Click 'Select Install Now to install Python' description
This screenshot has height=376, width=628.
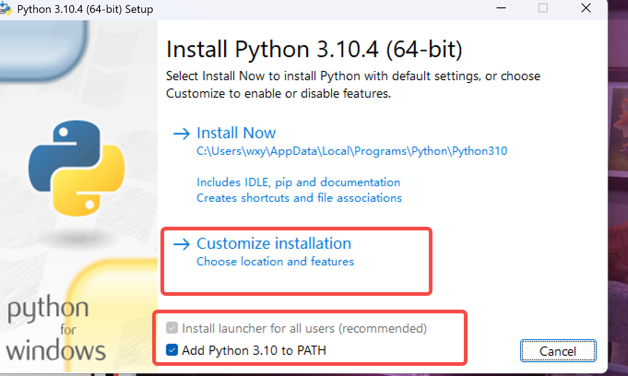coord(353,84)
